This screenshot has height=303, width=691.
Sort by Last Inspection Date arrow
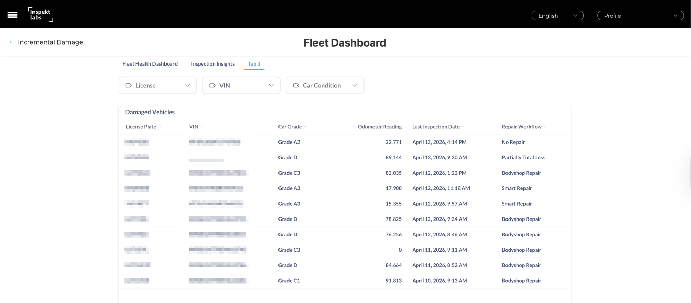coord(463,127)
